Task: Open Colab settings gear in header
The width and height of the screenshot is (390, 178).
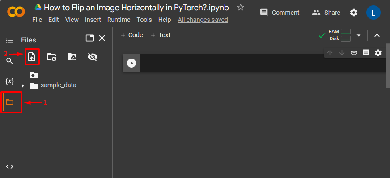Action: pos(354,13)
